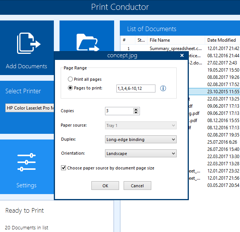Image resolution: width=240 pixels, height=232 pixels.
Task: Click date 08.12.2016 21:44
Action: point(223,56)
